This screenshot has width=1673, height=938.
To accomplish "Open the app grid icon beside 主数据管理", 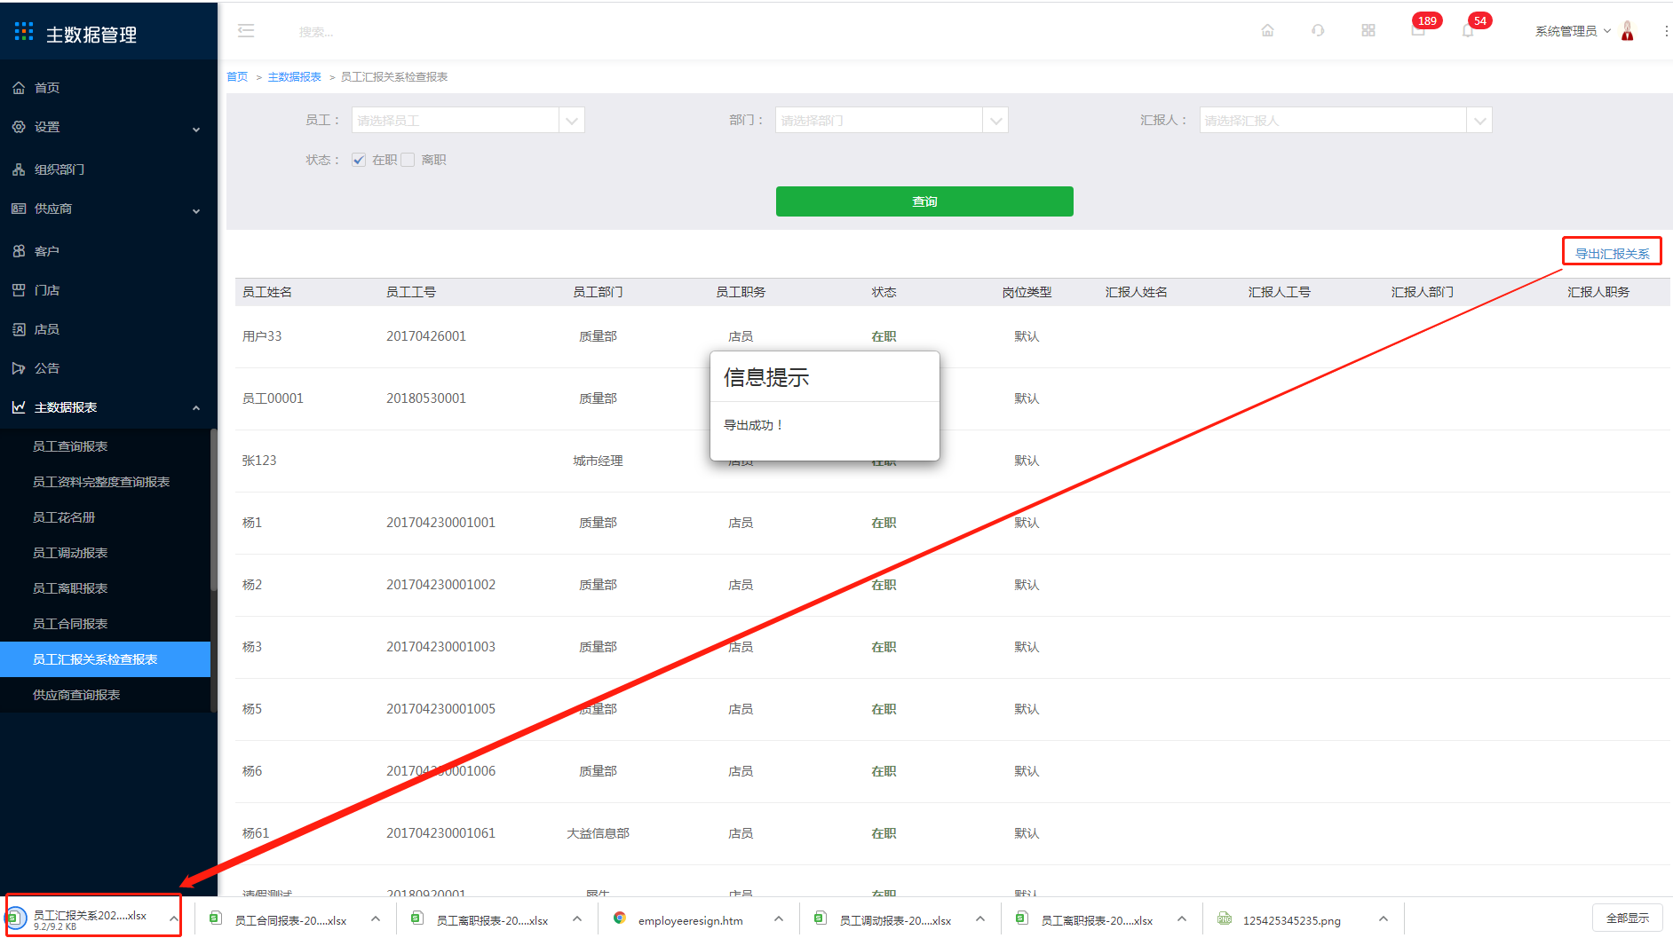I will click(x=24, y=32).
